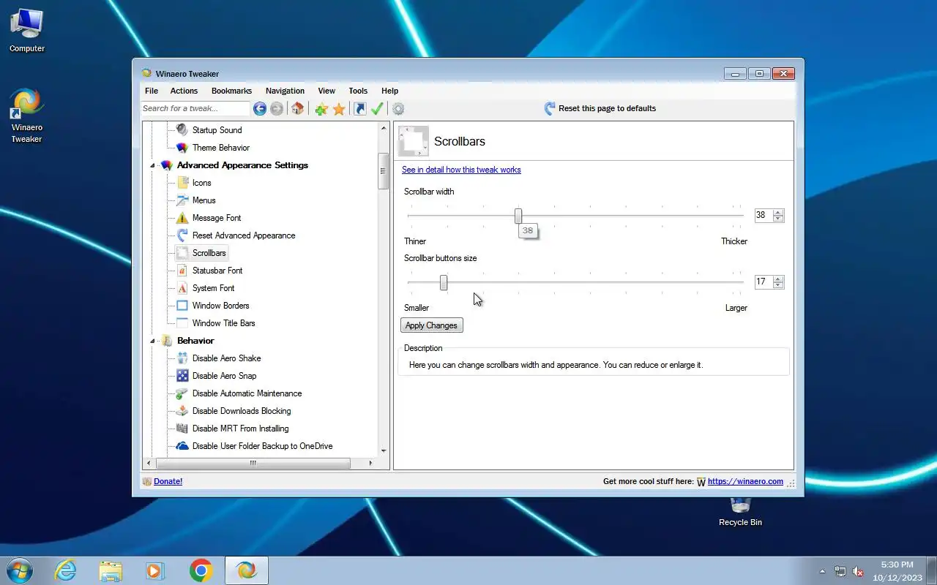Launch Google Chrome from the taskbar

[201, 570]
